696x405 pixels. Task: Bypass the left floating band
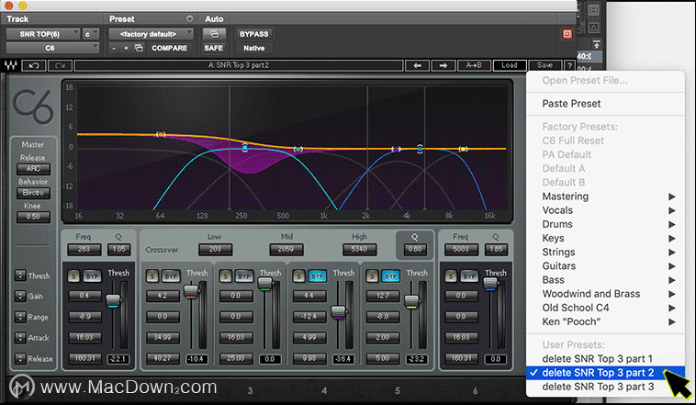pos(92,276)
